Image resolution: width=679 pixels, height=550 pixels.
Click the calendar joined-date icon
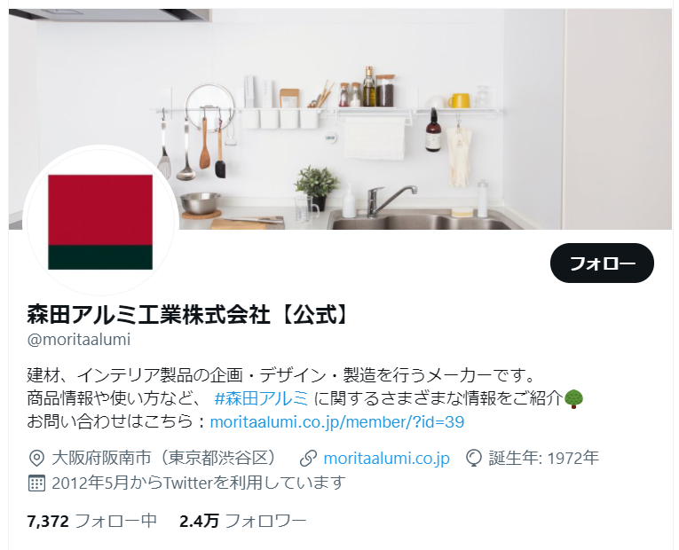click(x=36, y=483)
